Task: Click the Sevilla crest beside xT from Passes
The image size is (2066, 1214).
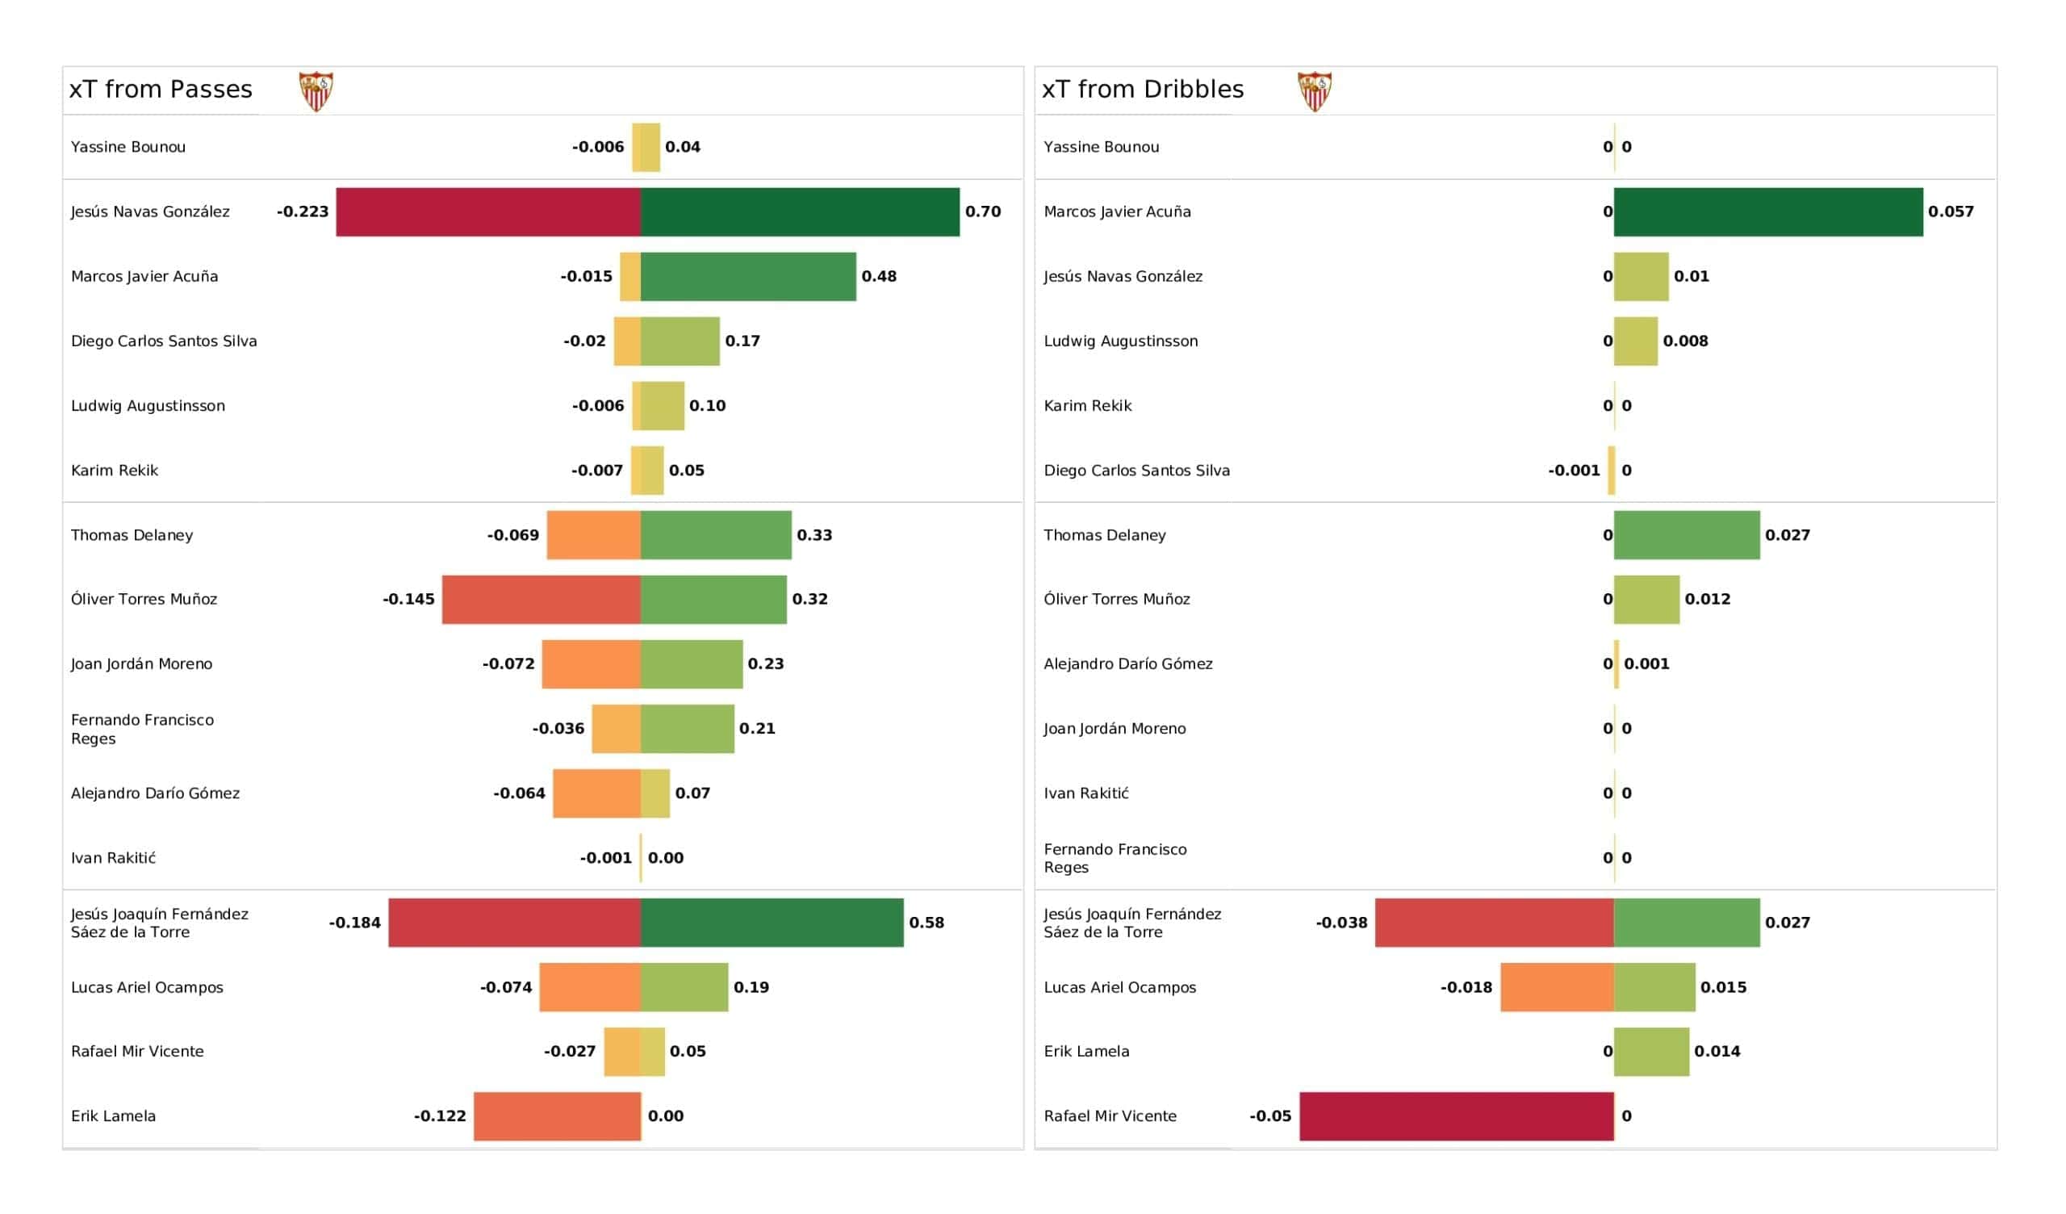Action: [x=316, y=91]
